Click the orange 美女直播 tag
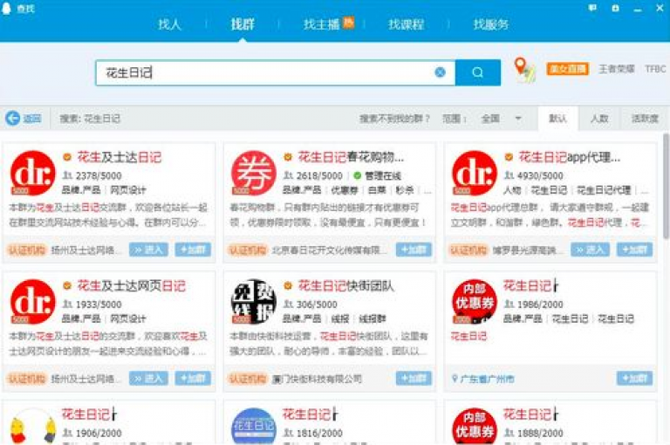Screen dimensions: 670x445 pyautogui.click(x=567, y=68)
